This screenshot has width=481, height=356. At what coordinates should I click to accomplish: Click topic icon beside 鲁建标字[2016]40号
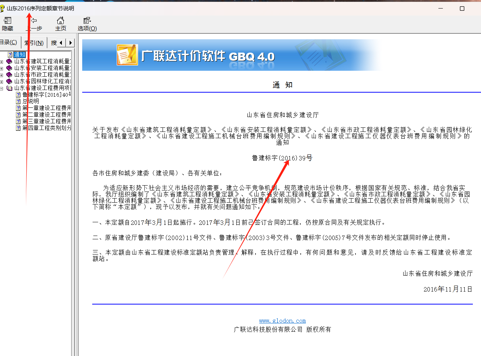tap(18, 95)
